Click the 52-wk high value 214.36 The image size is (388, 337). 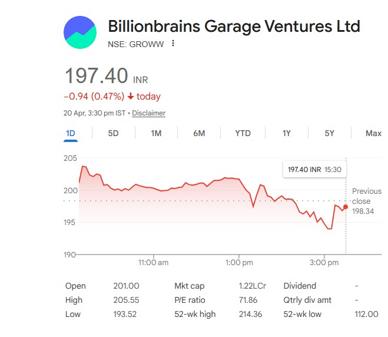[250, 314]
